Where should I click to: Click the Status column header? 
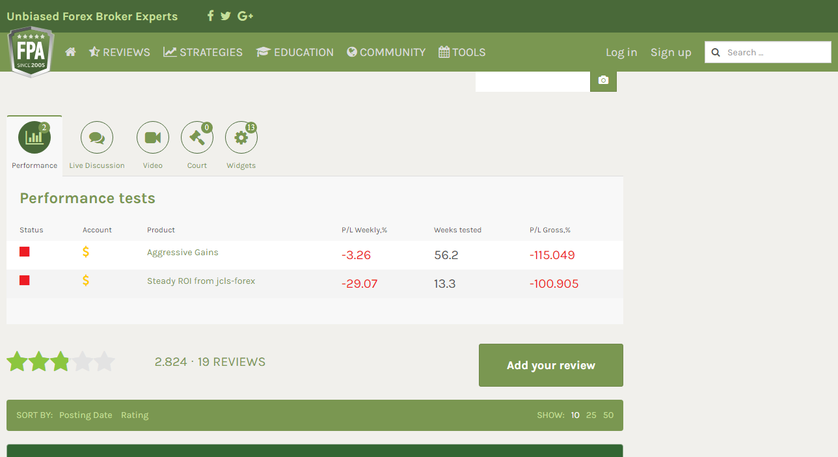31,230
